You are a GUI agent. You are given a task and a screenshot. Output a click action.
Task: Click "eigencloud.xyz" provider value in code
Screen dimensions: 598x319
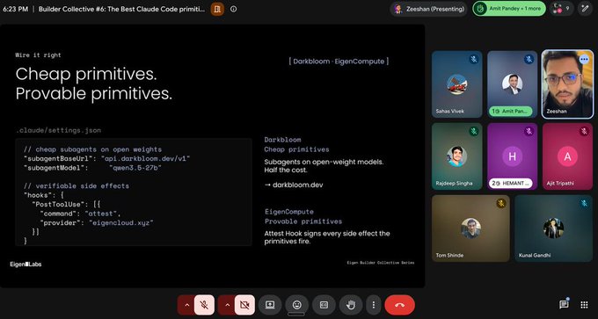point(120,223)
